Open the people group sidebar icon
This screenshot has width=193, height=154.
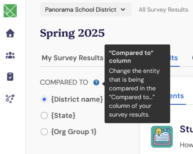tap(10, 55)
